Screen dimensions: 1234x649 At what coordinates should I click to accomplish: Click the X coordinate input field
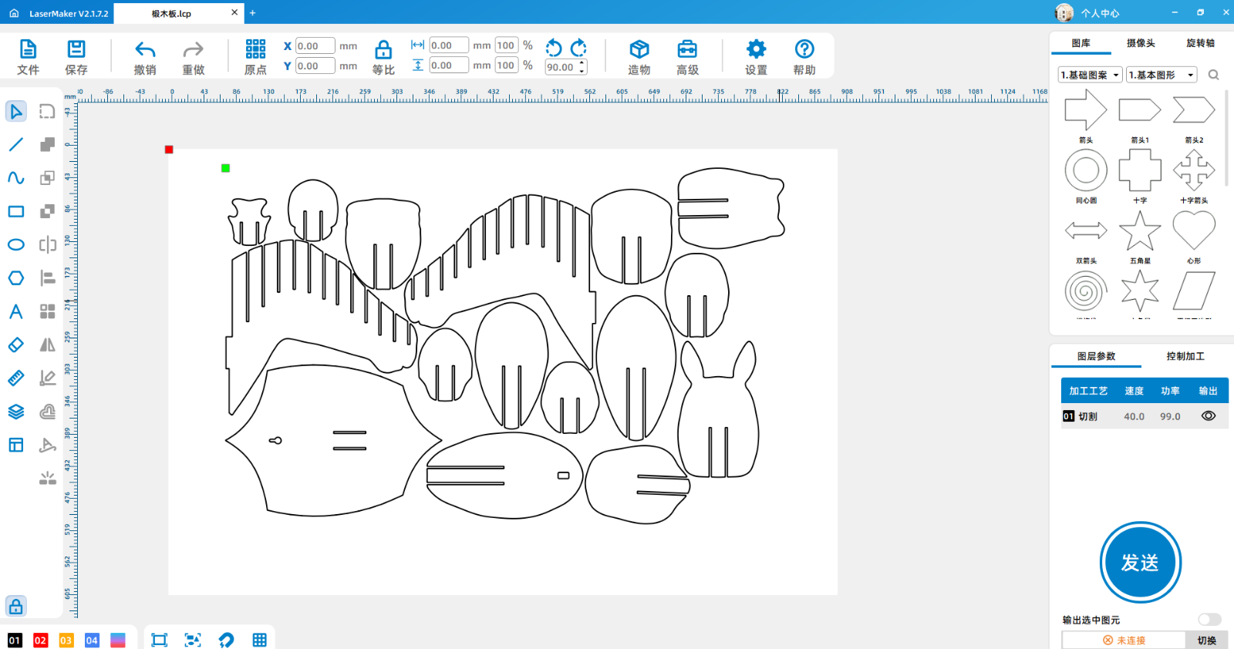315,46
